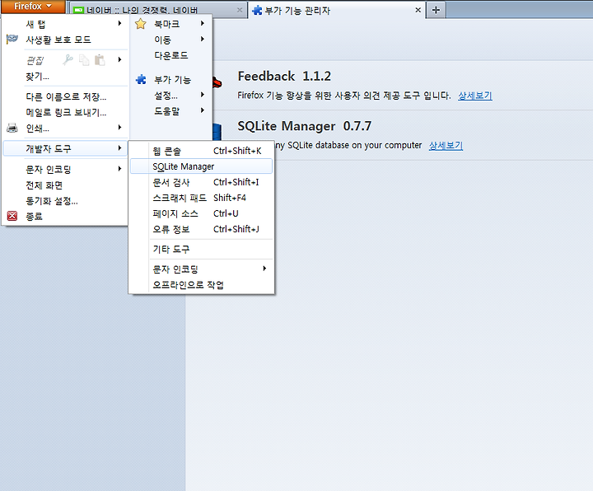Click the blue puzzle add-ons icon in menu

pyautogui.click(x=141, y=79)
